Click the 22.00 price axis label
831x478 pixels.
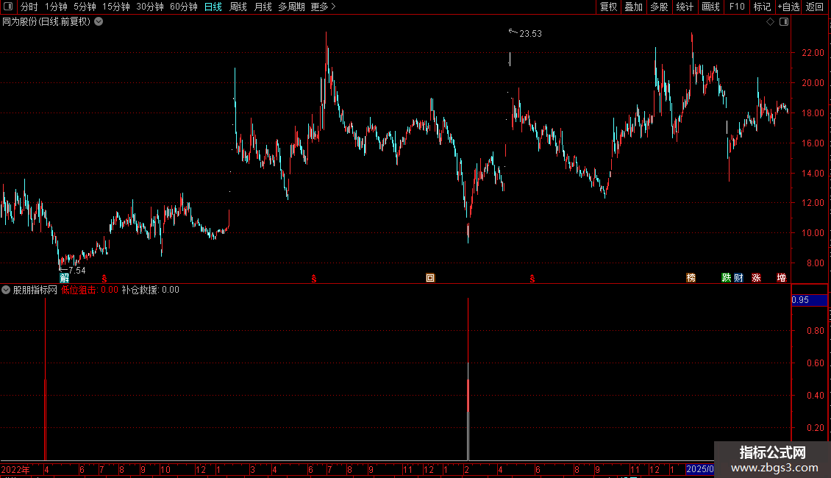tap(813, 52)
